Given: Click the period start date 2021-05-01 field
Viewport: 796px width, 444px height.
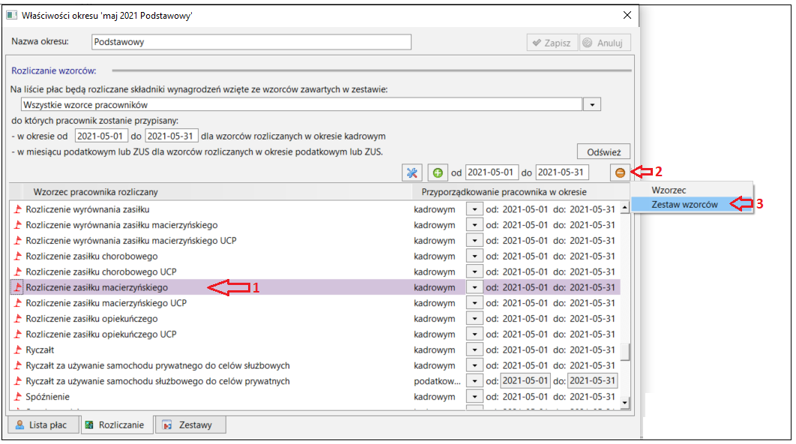Looking at the screenshot, I should coord(101,136).
